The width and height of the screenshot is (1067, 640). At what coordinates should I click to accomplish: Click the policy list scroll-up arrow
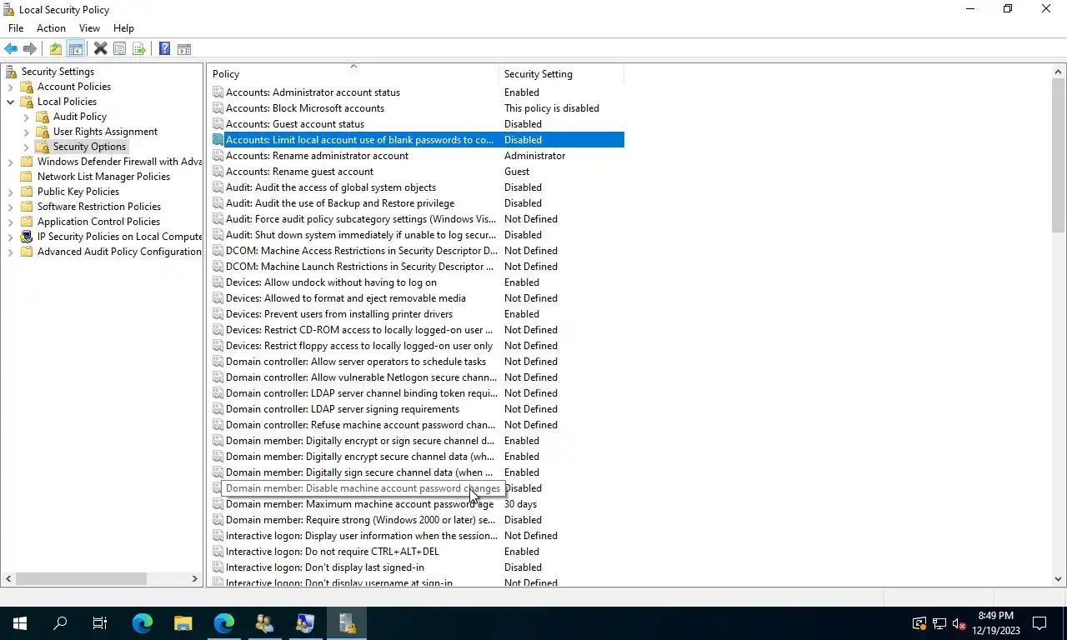coord(1059,72)
